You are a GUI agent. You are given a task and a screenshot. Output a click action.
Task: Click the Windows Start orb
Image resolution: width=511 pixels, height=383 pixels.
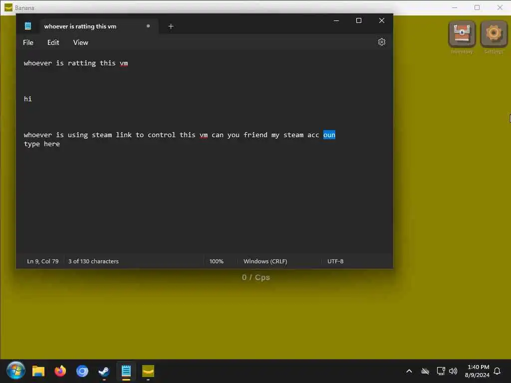(x=15, y=371)
